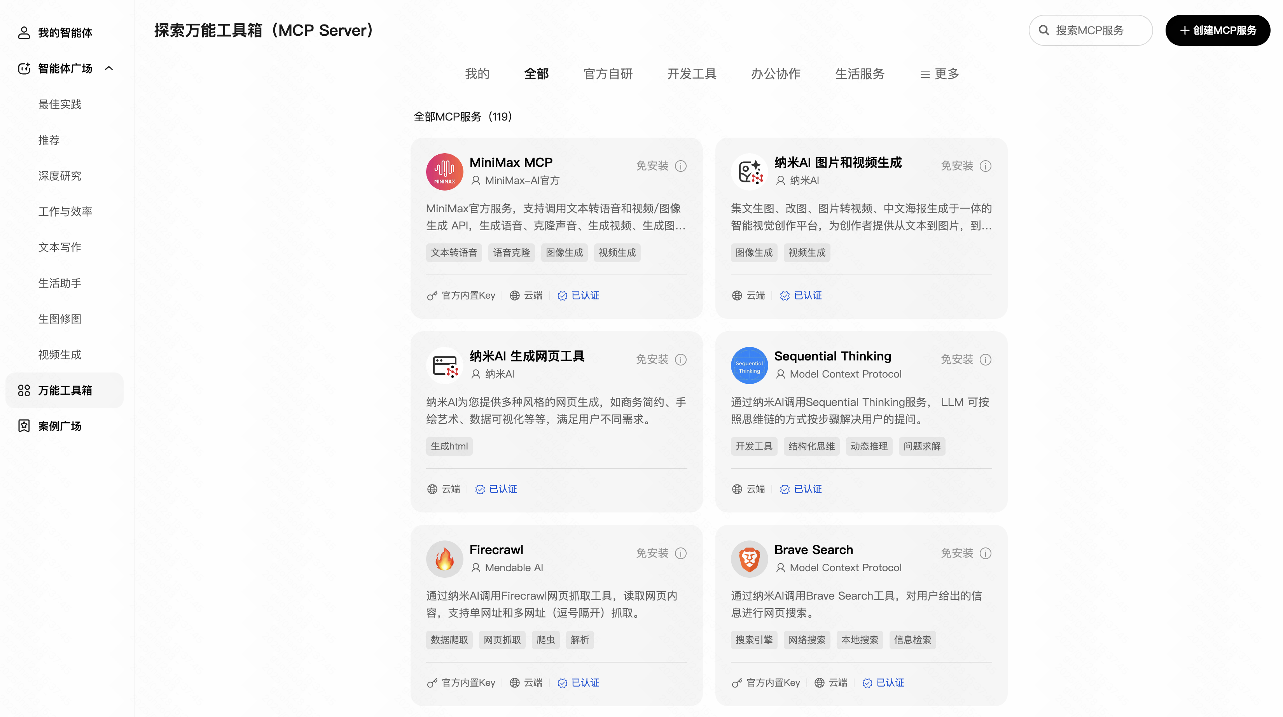The height and width of the screenshot is (717, 1283).
Task: Click the Firecrawl flame icon
Action: (x=444, y=559)
